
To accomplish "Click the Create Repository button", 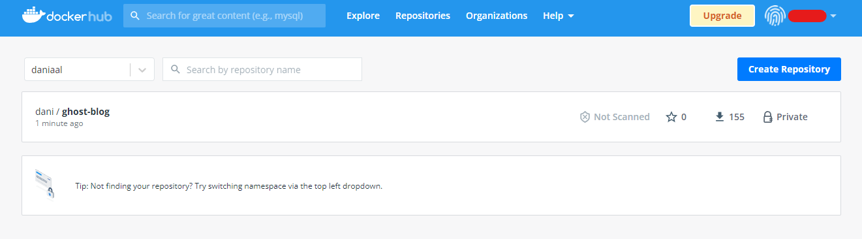I will [789, 69].
